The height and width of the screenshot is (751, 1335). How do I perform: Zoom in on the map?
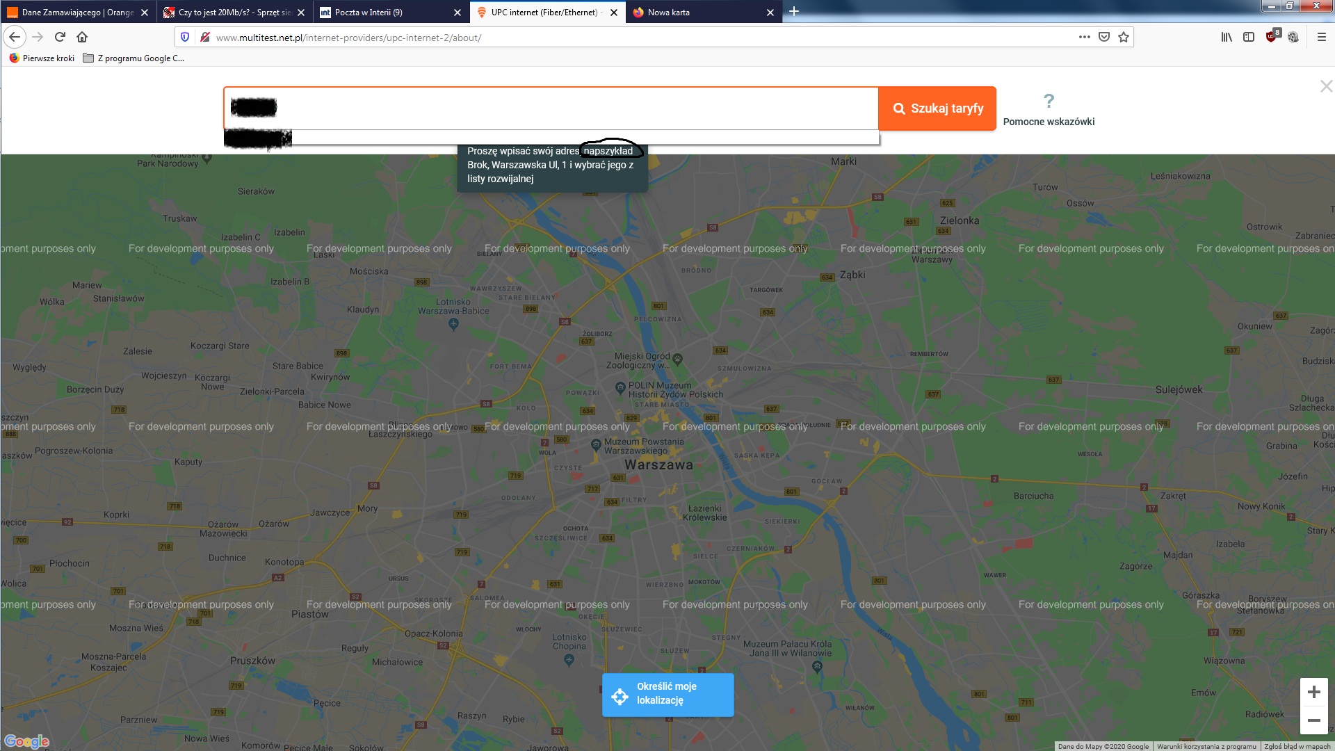point(1313,692)
